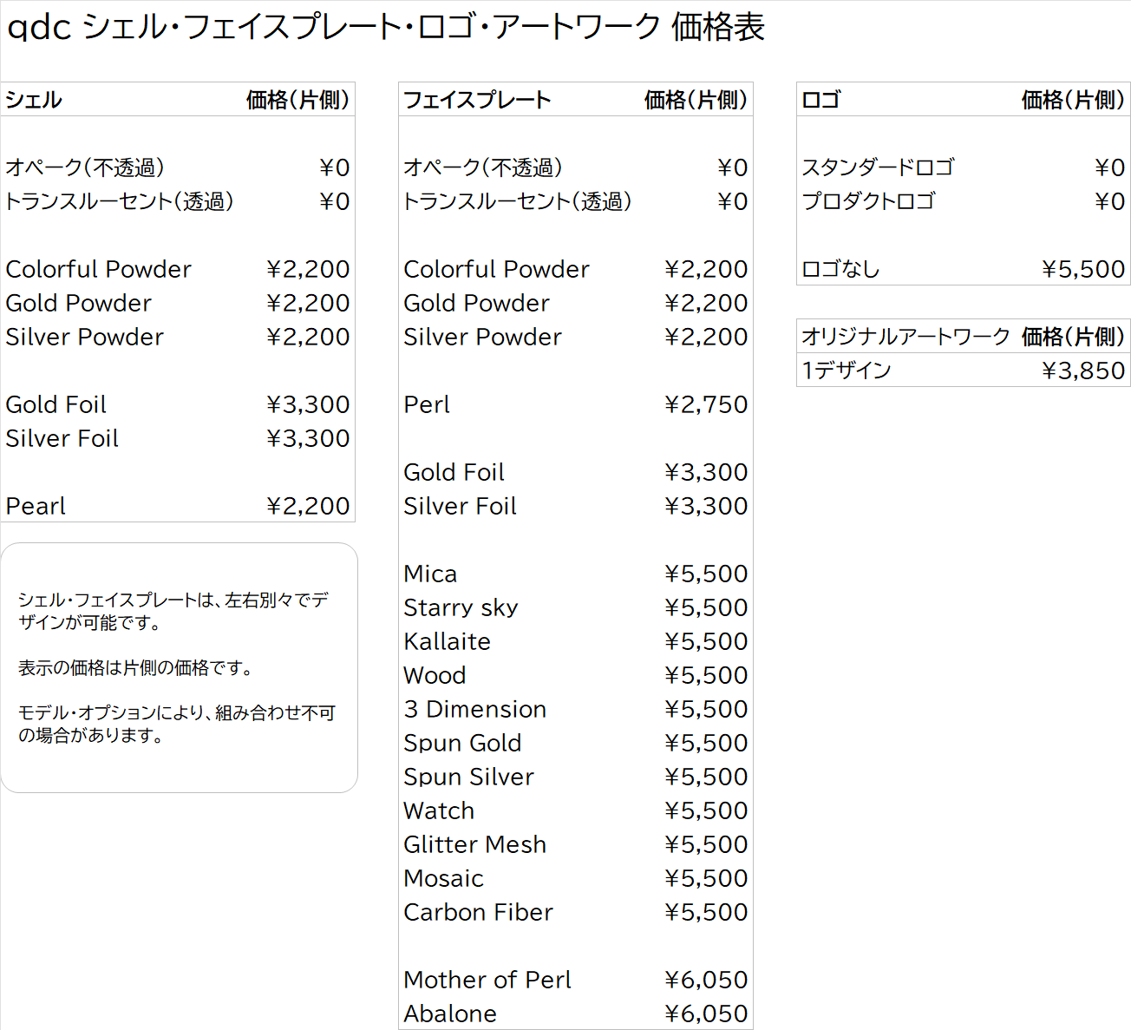
Task: Select the フェイスプレート column header
Action: click(x=477, y=100)
